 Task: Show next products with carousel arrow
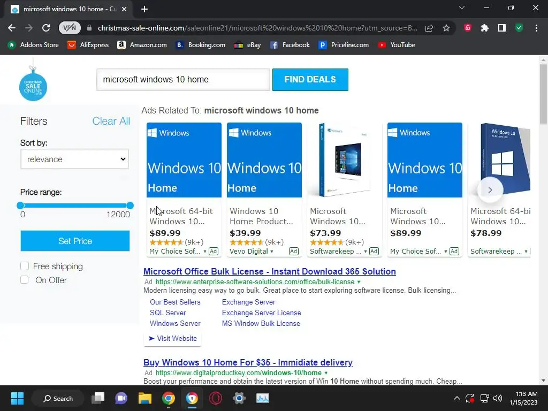(490, 190)
